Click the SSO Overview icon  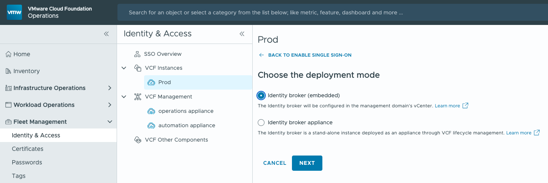tap(137, 54)
